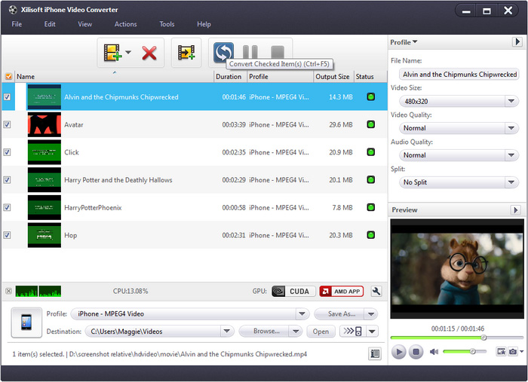528x382 pixels.
Task: Open the Actions menu
Action: [125, 24]
